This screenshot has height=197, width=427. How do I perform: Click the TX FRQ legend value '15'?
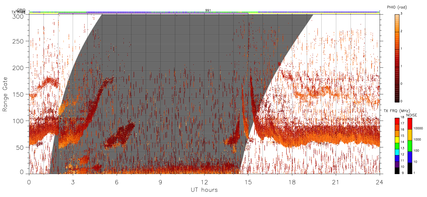point(402,136)
